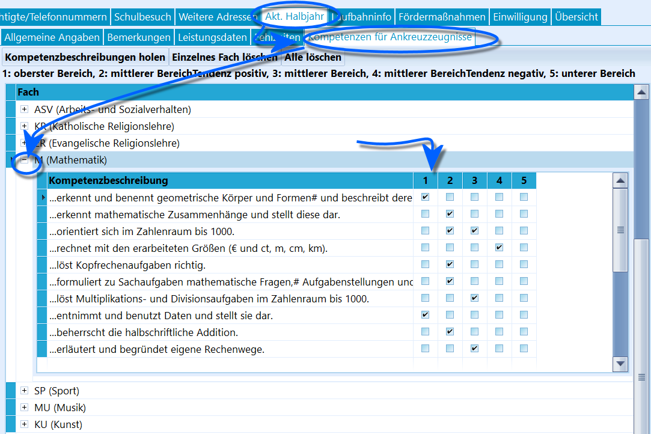
Task: Click the Kompetenzbeschreibung column header
Action: click(230, 181)
